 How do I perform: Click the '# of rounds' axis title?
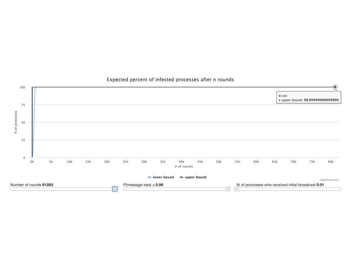[x=184, y=166]
